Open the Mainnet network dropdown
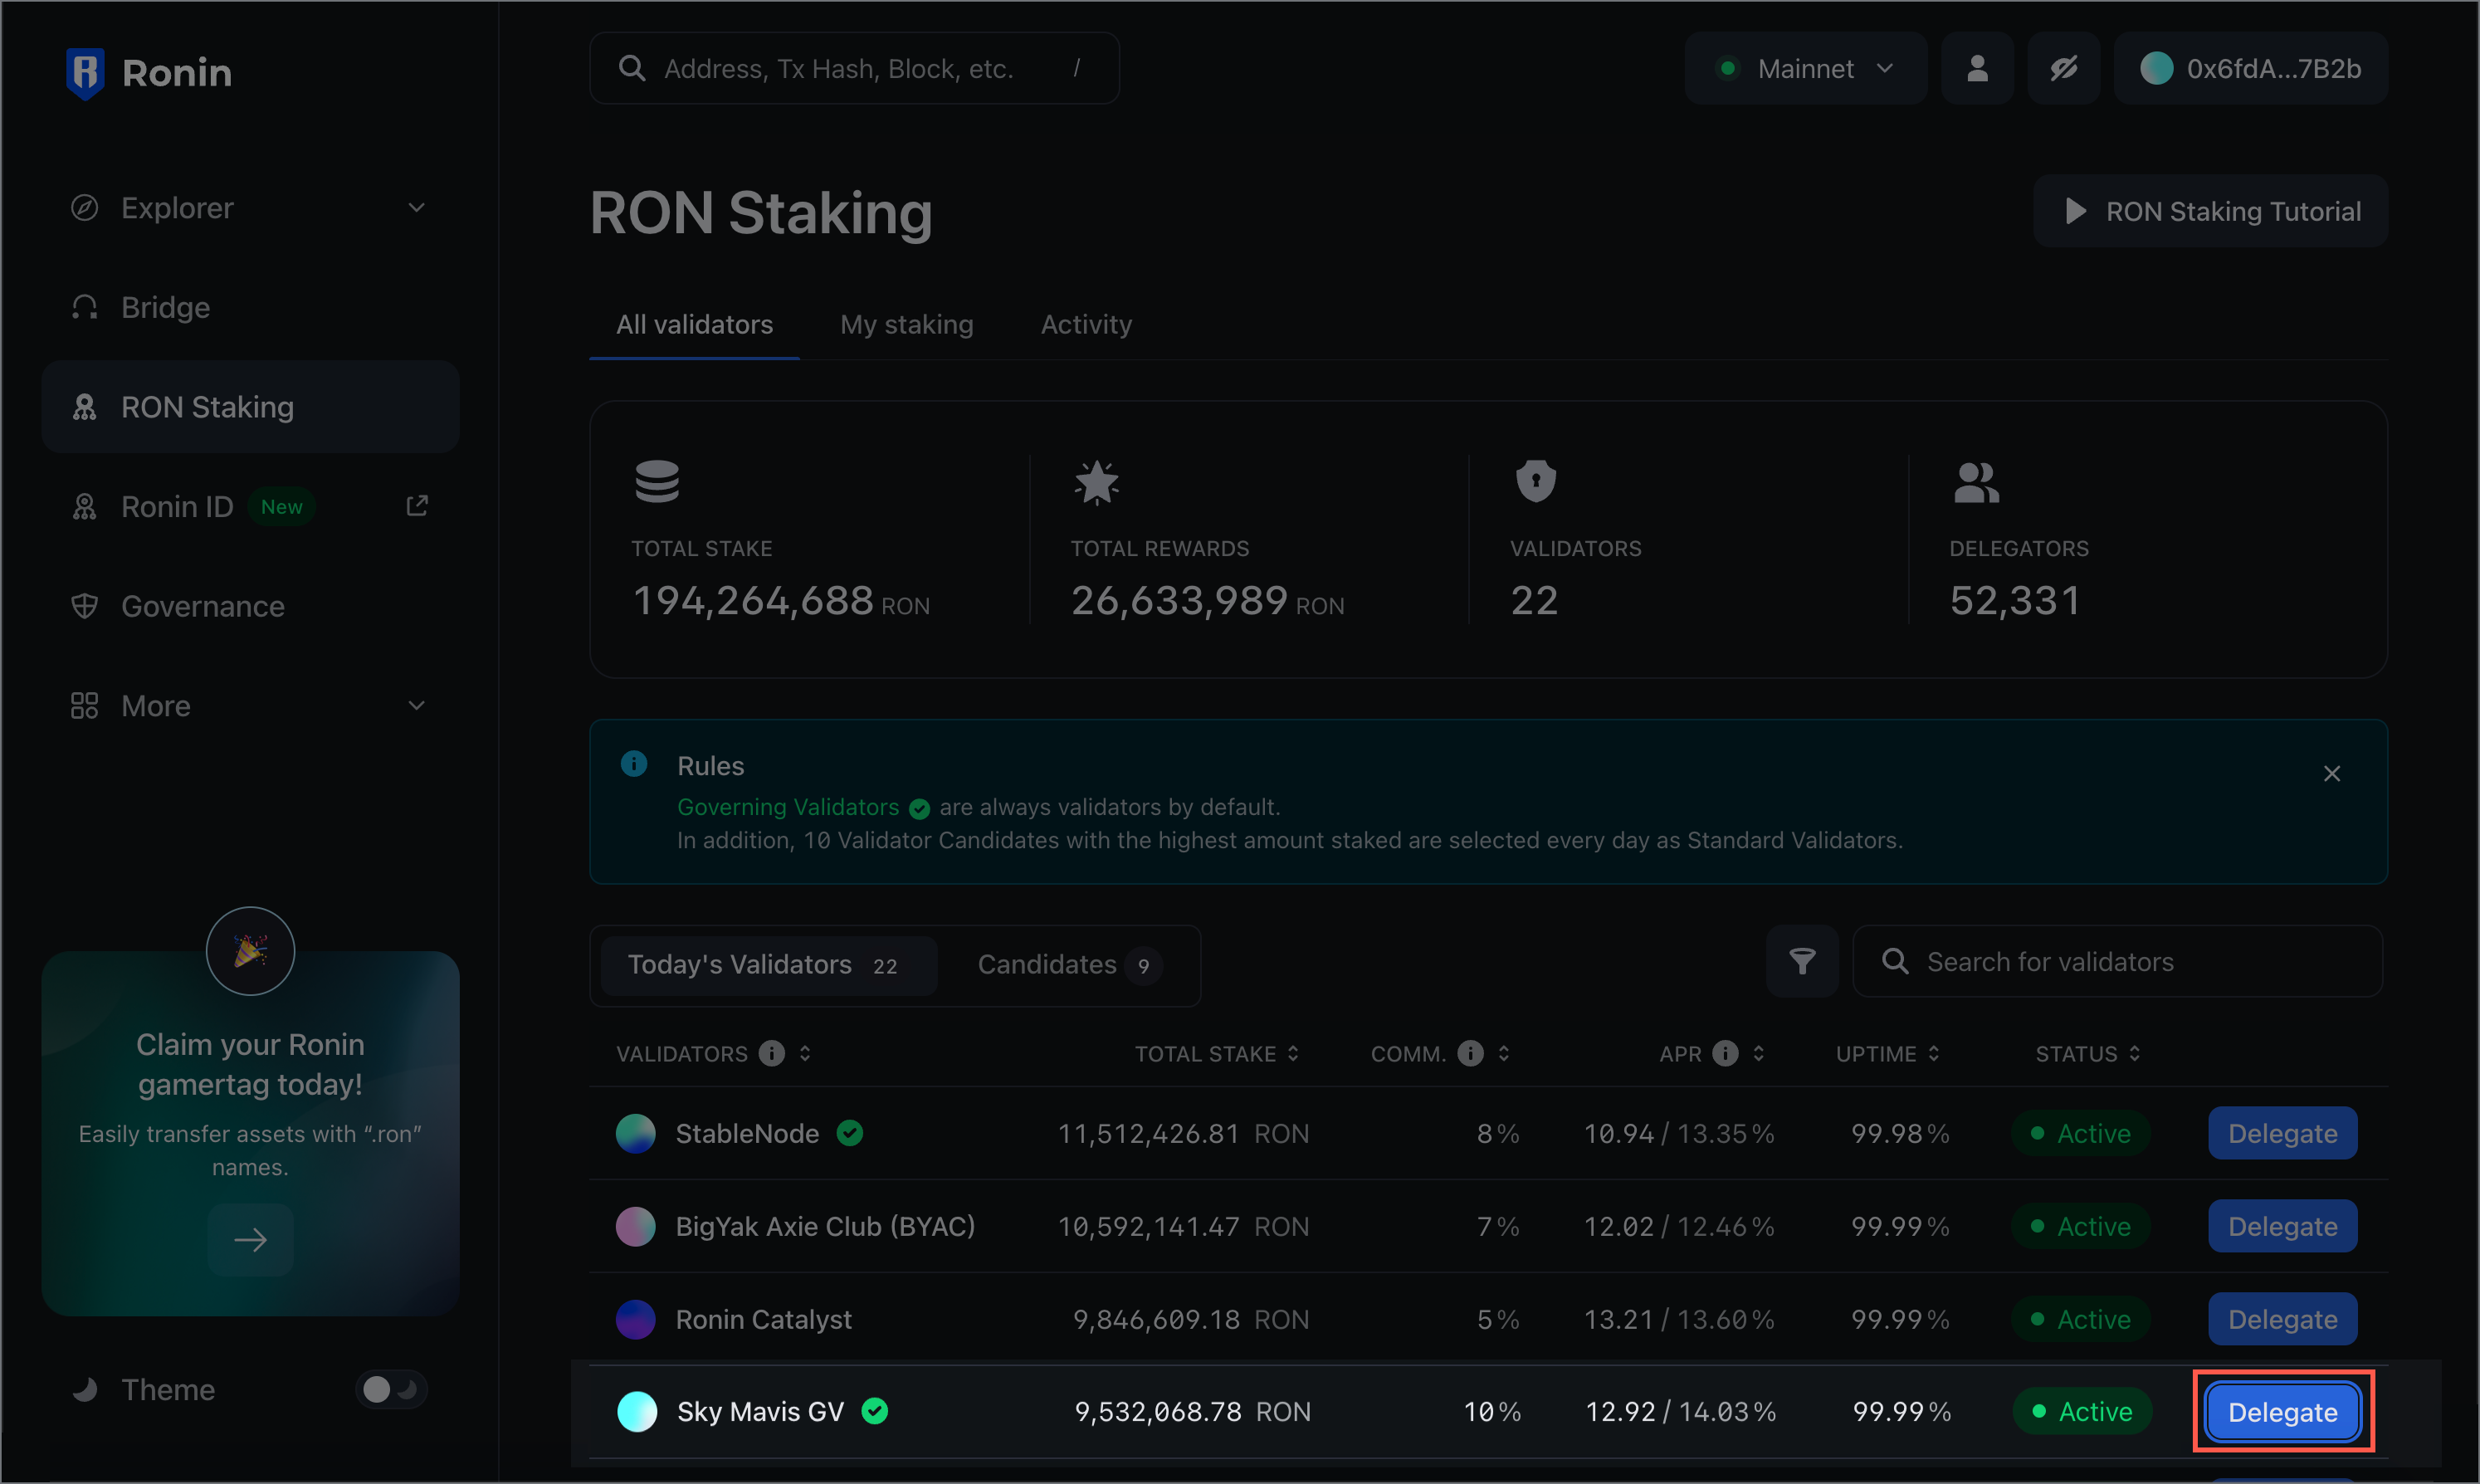Viewport: 2480px width, 1484px height. [x=1805, y=68]
